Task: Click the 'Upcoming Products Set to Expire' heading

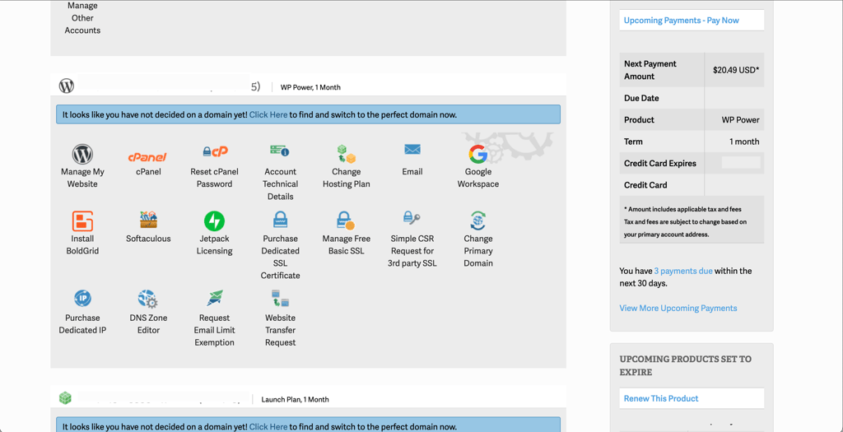Action: pos(686,365)
